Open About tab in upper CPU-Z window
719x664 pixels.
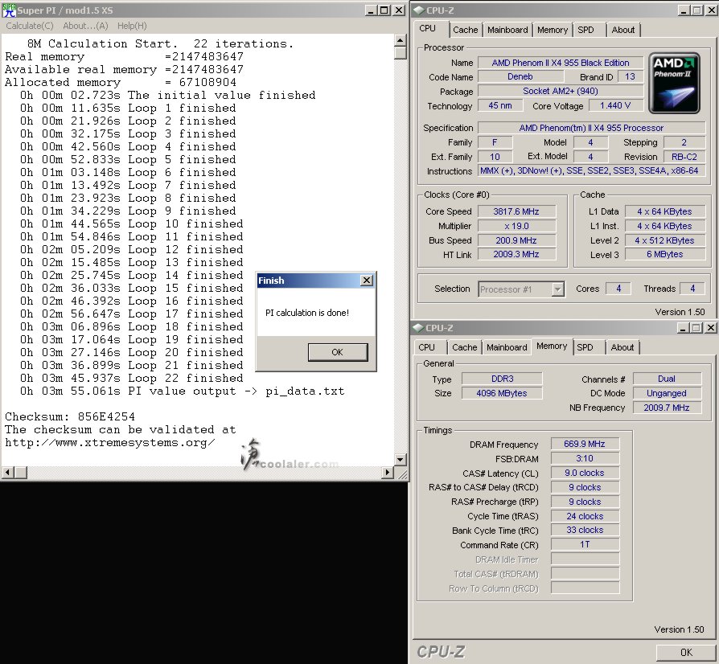coord(623,30)
